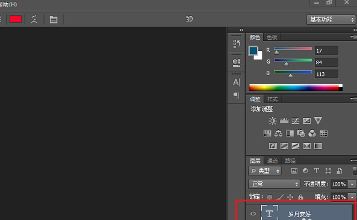Open the 类型 layer filter dropdown
Image resolution: width=357 pixels, height=220 pixels.
pyautogui.click(x=265, y=171)
